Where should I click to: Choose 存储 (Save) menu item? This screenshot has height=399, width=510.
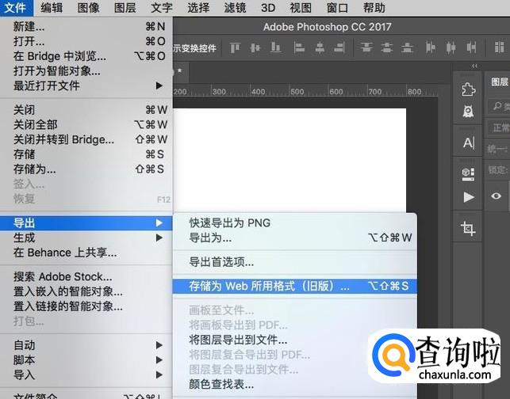(x=86, y=154)
